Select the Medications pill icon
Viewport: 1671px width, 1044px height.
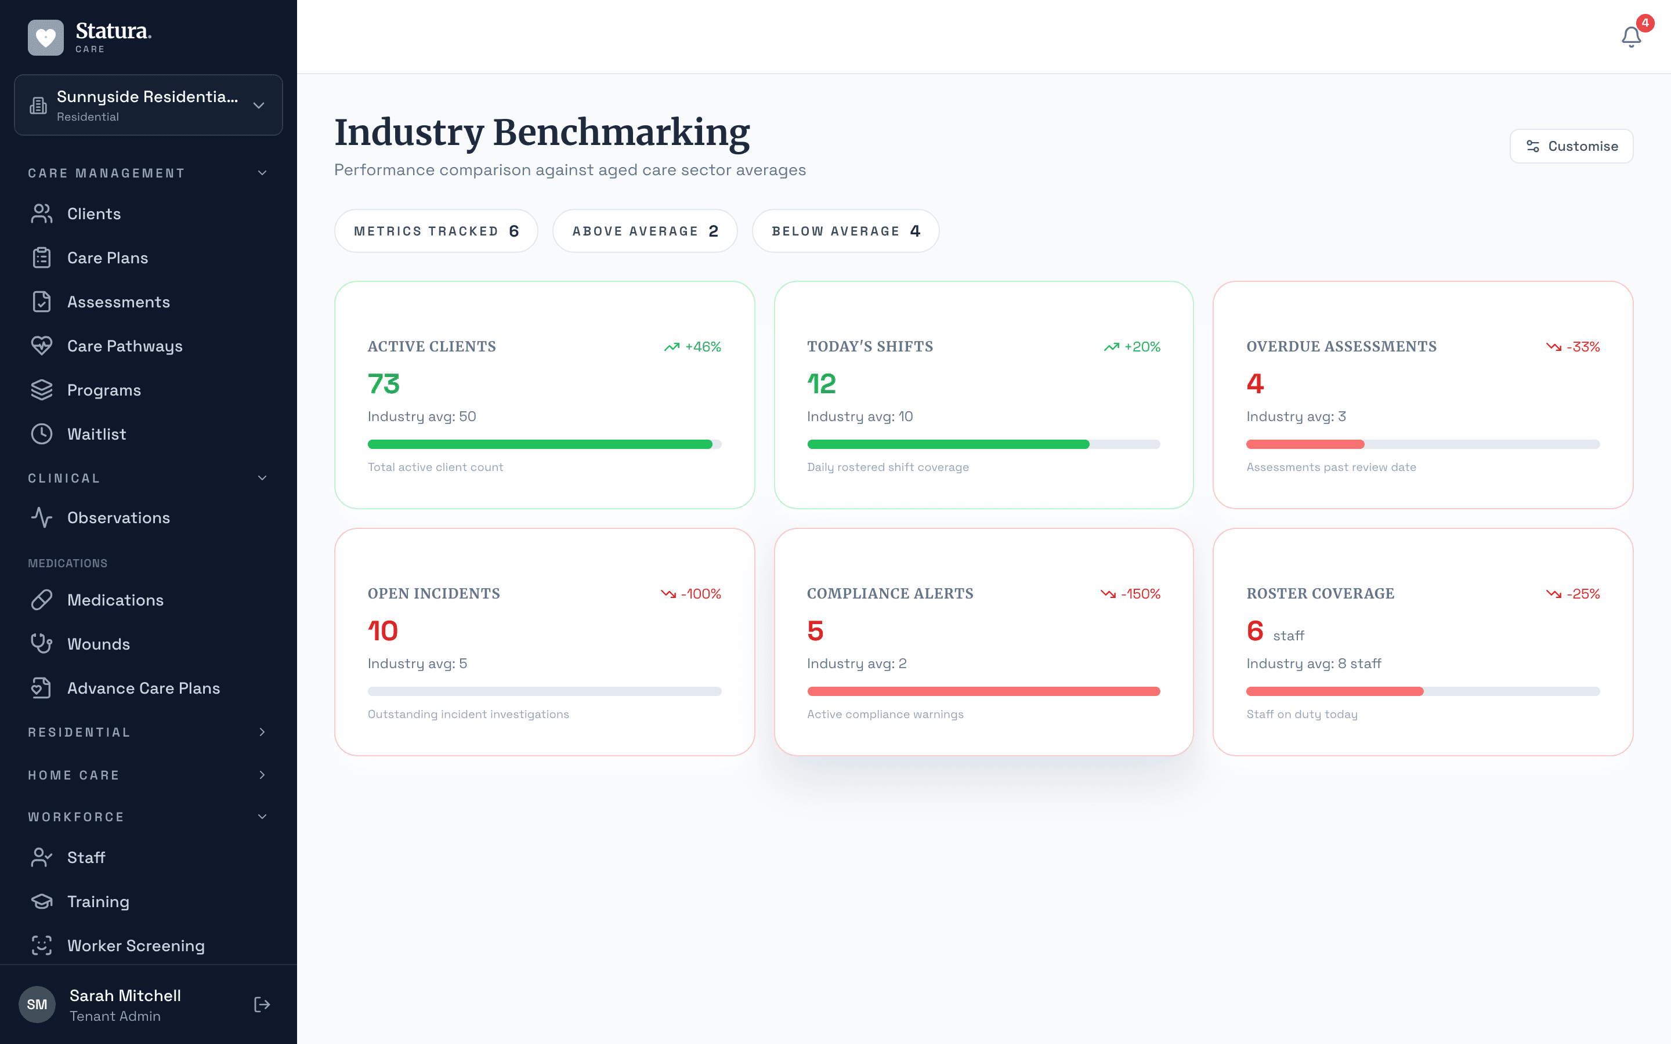point(41,599)
